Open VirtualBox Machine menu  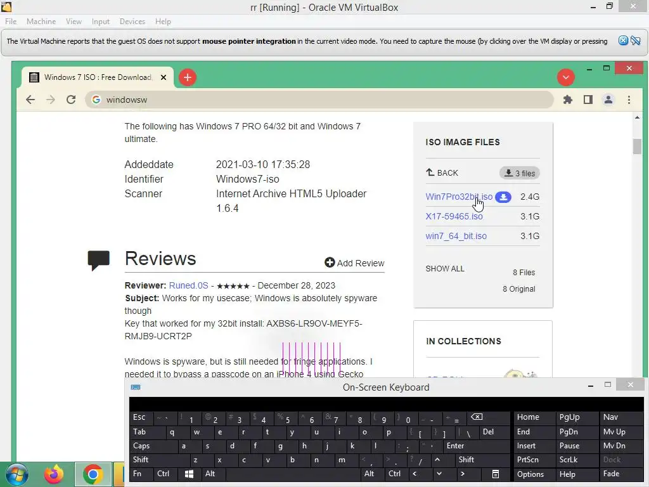pyautogui.click(x=41, y=22)
